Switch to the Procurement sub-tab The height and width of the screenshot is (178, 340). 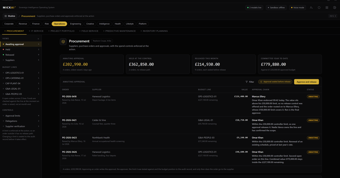click(14, 31)
